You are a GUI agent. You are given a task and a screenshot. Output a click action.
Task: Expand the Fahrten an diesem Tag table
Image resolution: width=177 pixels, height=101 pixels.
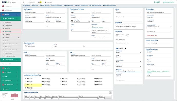click(x=110, y=93)
